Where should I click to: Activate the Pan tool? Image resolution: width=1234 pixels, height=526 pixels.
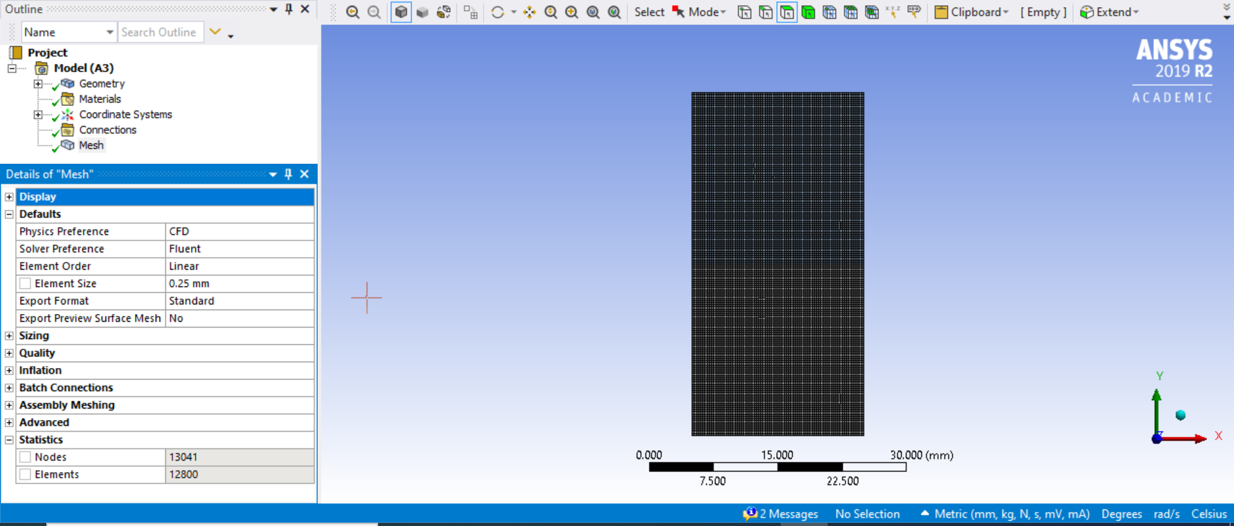coord(529,12)
